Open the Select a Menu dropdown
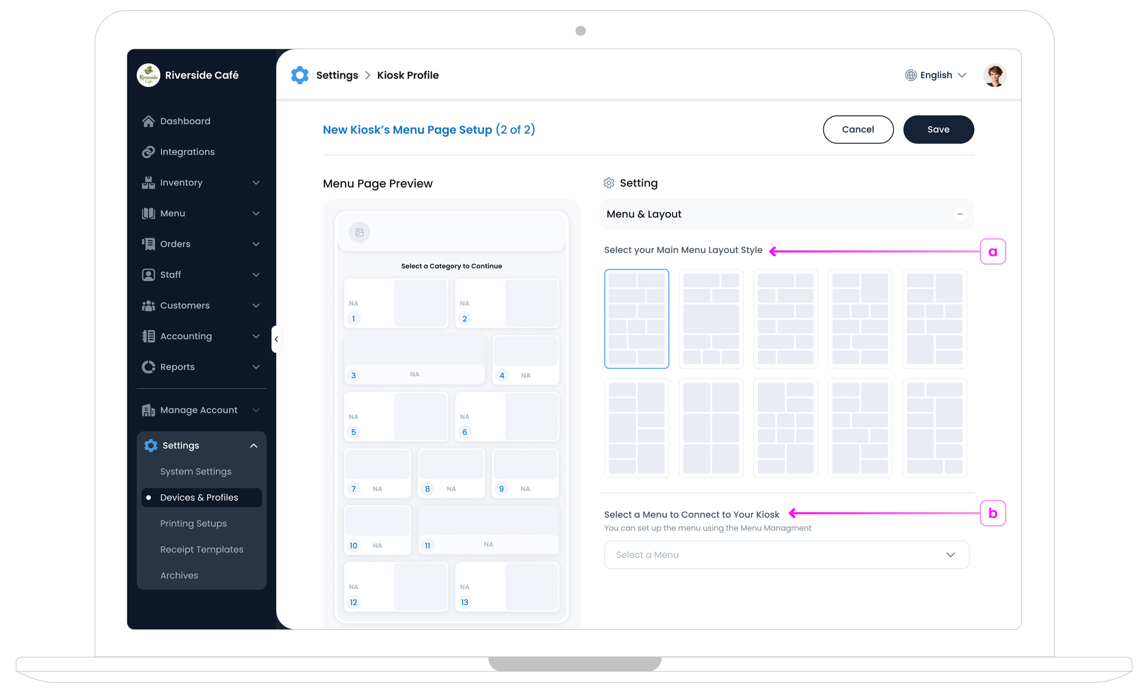The image size is (1148, 693). click(786, 555)
